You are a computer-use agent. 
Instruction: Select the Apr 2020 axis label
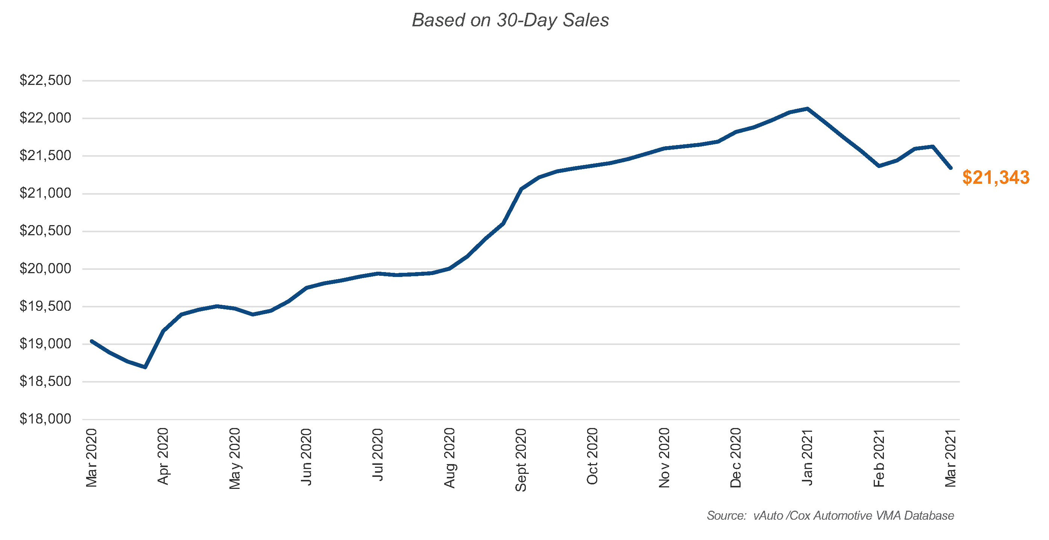(163, 456)
